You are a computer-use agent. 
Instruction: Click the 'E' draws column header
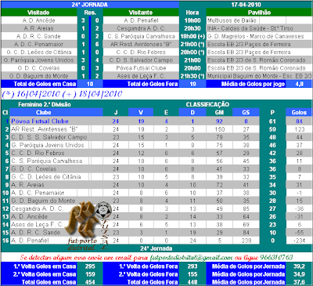[x=166, y=112]
